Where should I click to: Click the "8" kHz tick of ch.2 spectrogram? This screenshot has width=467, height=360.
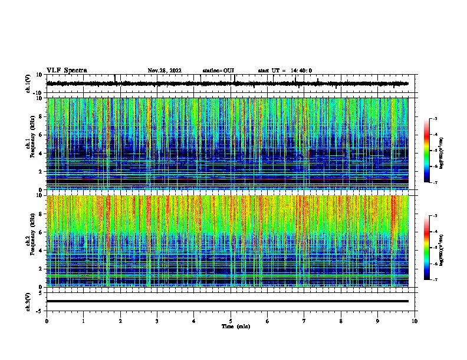pyautogui.click(x=41, y=214)
